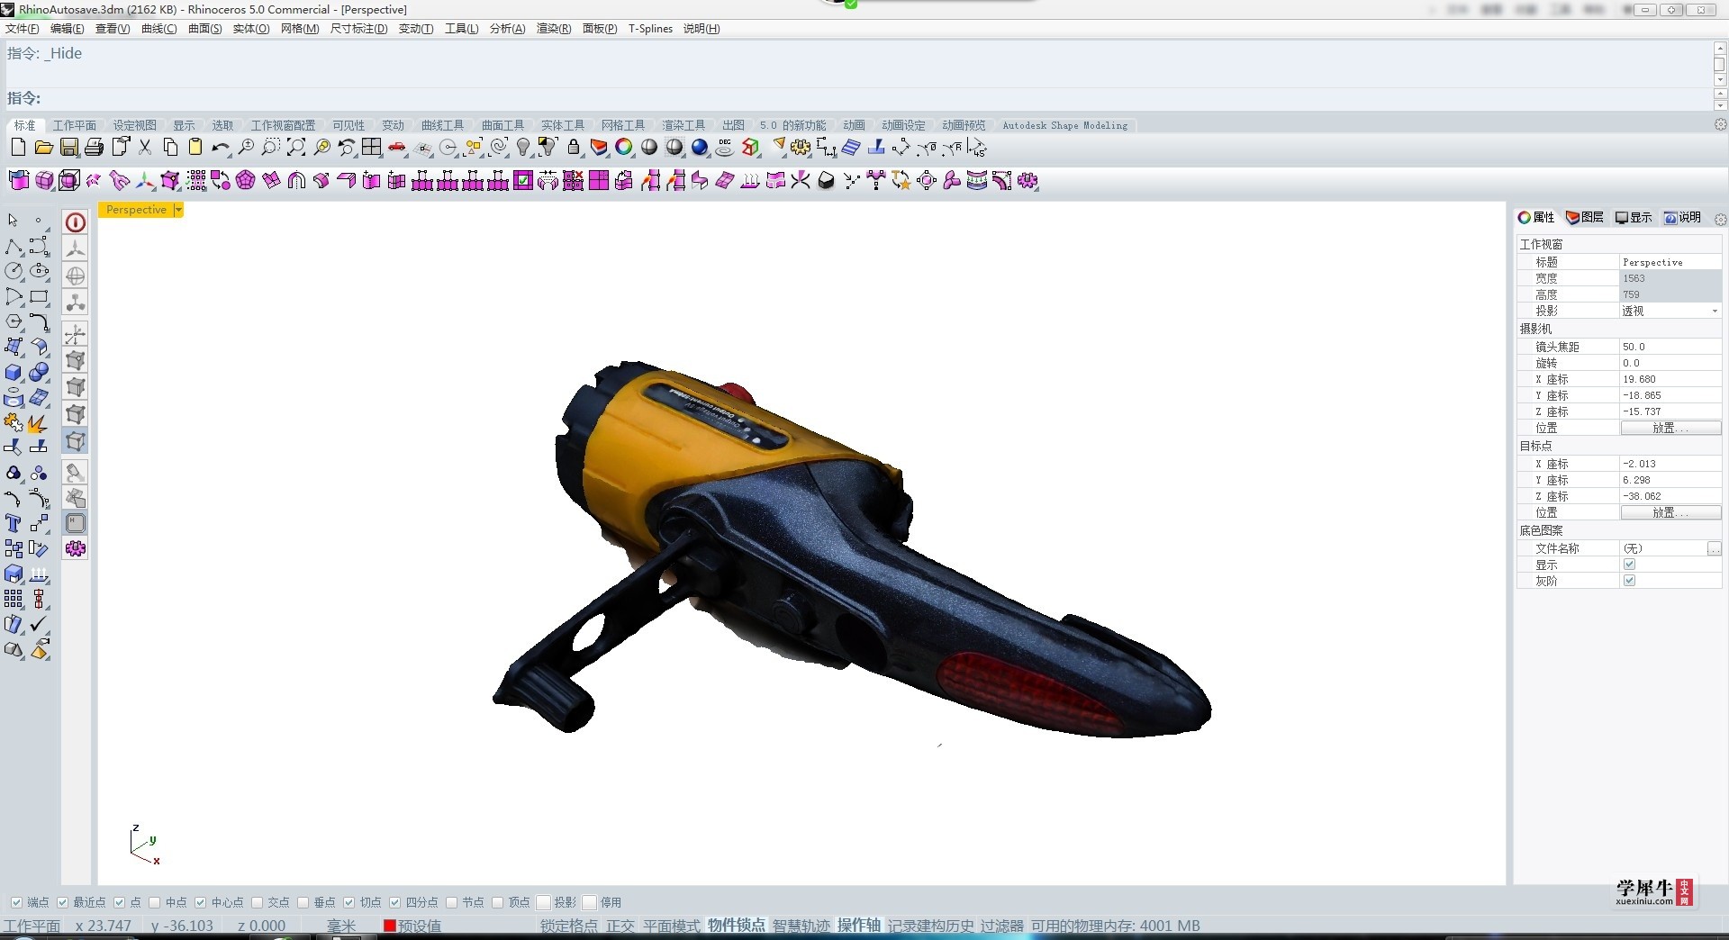Toggle the 最近点 nearest-point osnap checkbox

tap(62, 902)
